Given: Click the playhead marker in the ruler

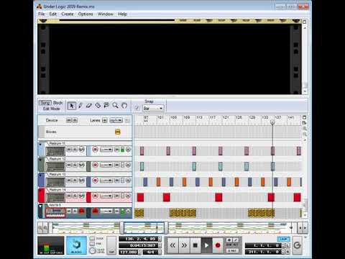Looking at the screenshot, I should 272,122.
